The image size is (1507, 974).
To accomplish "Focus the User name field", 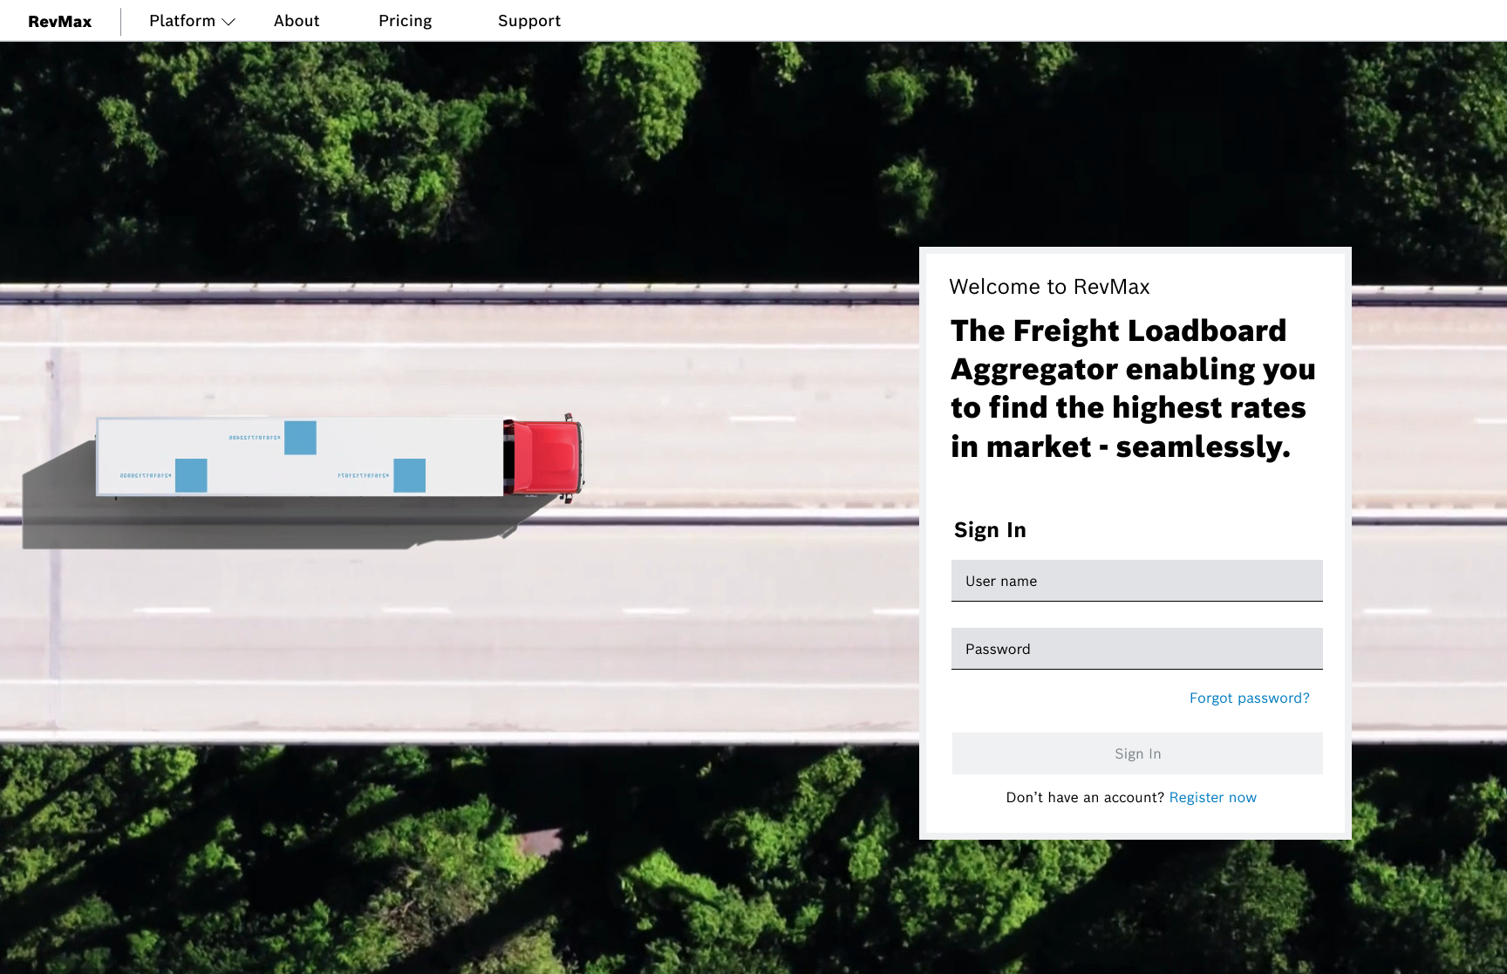I will (x=1136, y=581).
